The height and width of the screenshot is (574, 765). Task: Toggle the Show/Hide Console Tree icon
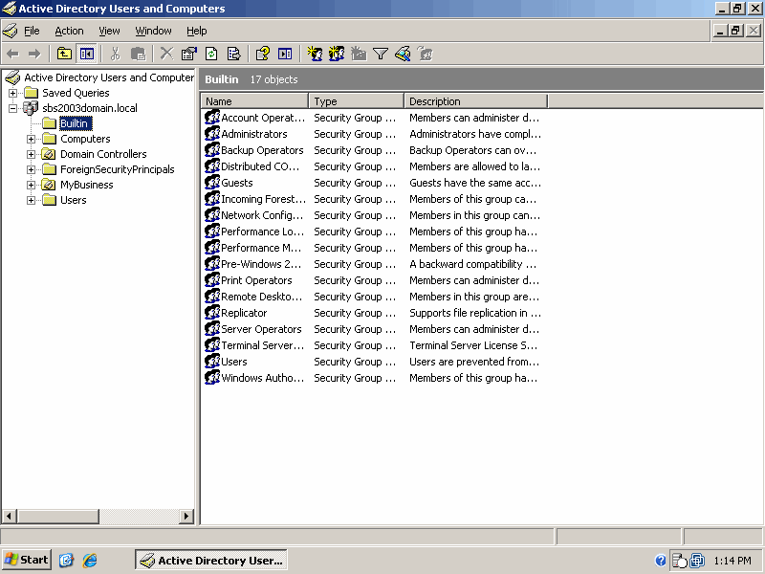pos(87,54)
